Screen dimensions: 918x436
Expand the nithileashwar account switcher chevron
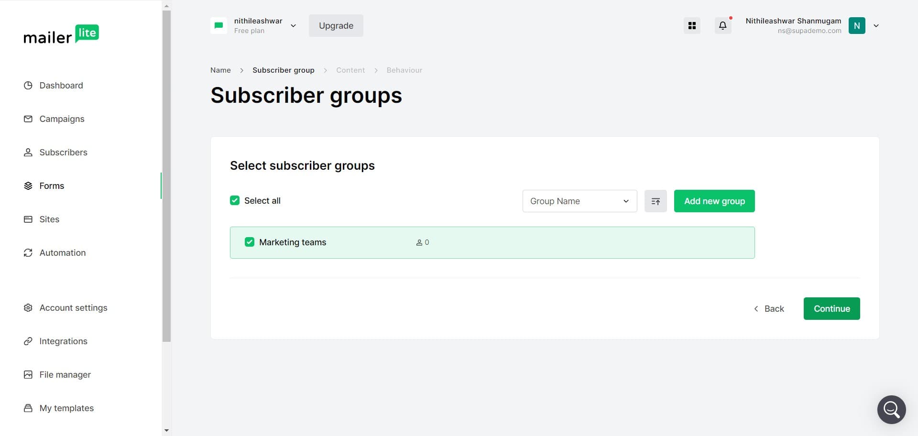click(x=293, y=26)
